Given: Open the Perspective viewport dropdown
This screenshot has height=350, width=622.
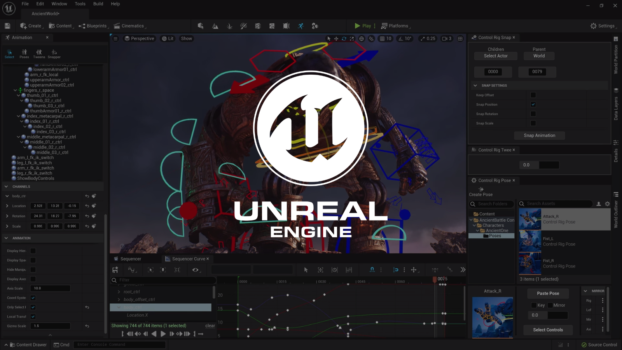Looking at the screenshot, I should click(139, 38).
